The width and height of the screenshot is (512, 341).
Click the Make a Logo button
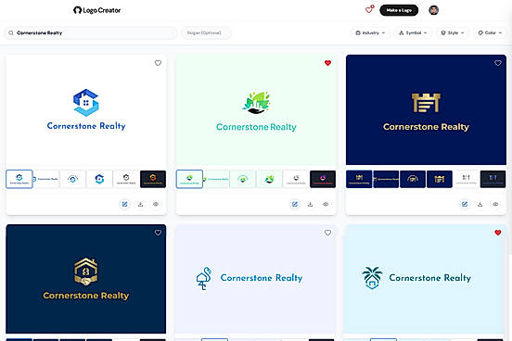(399, 10)
